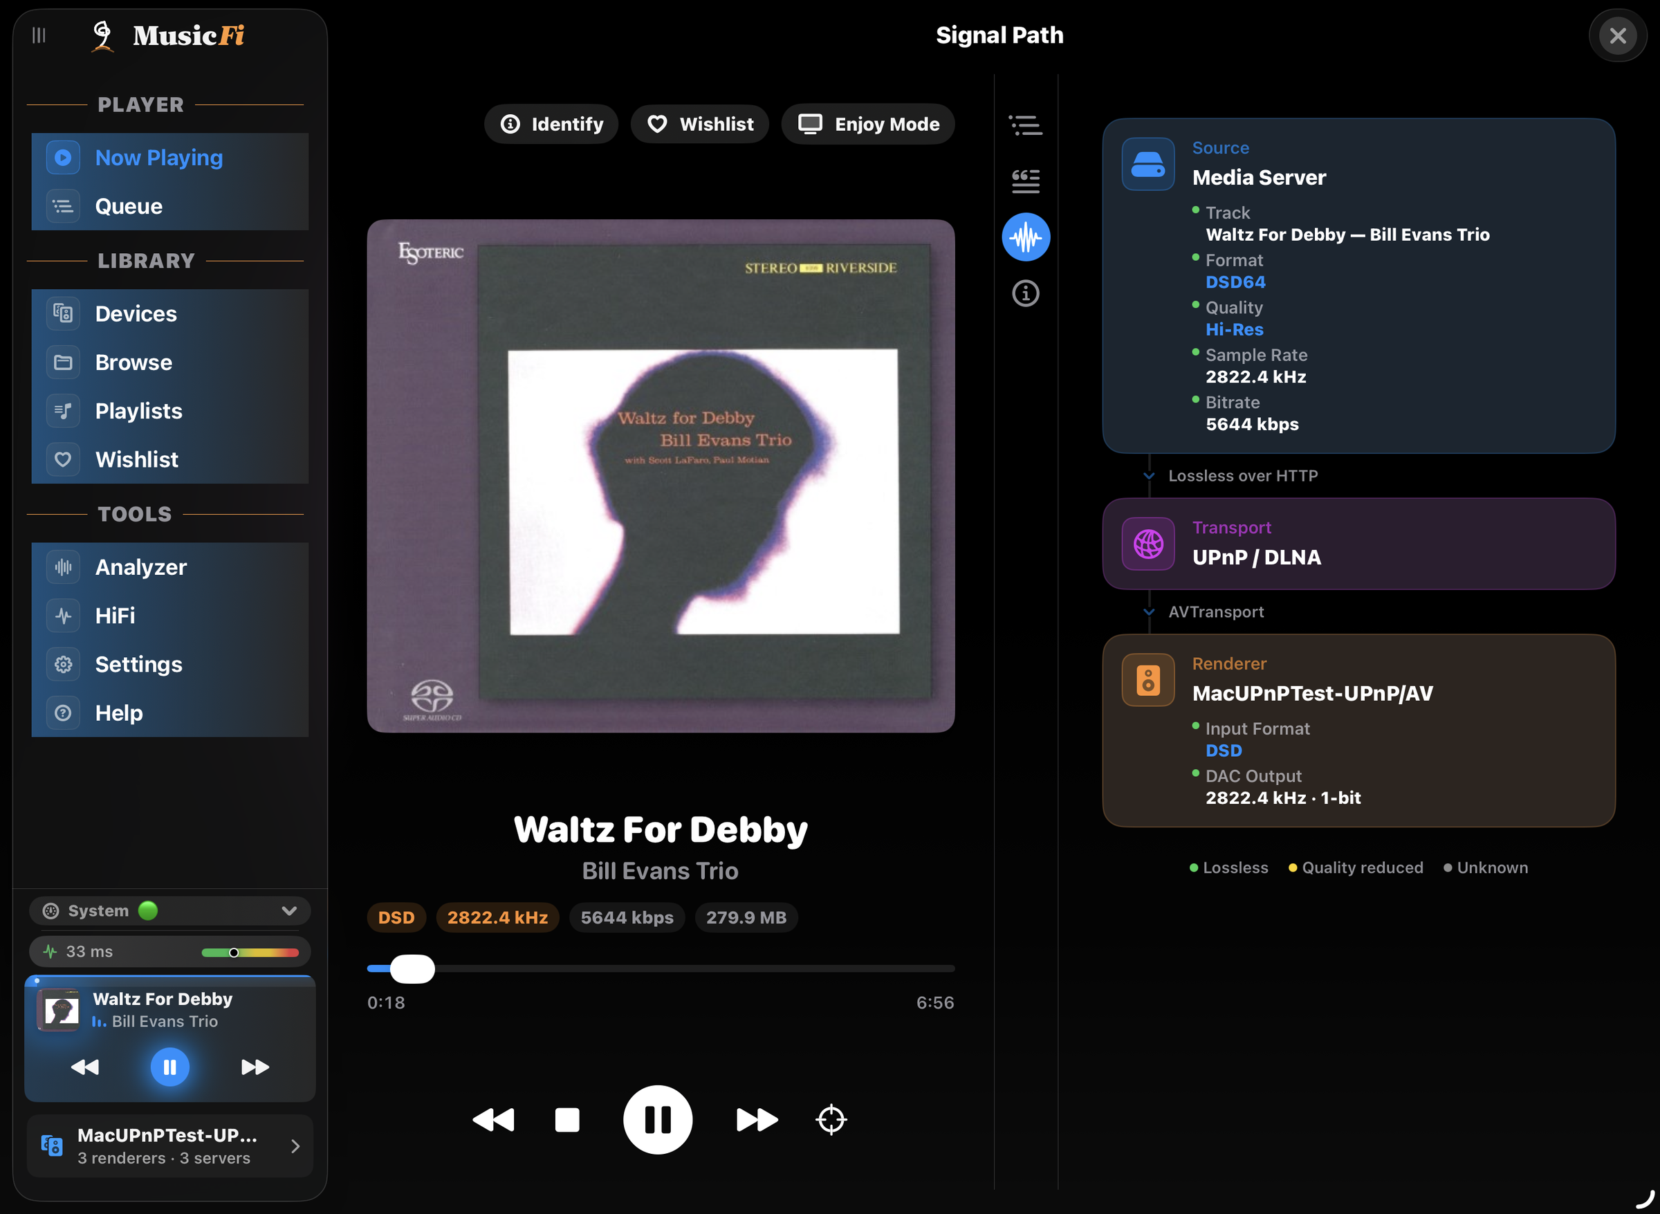Click the 2822.4 kHz sample rate badge

[x=497, y=918]
